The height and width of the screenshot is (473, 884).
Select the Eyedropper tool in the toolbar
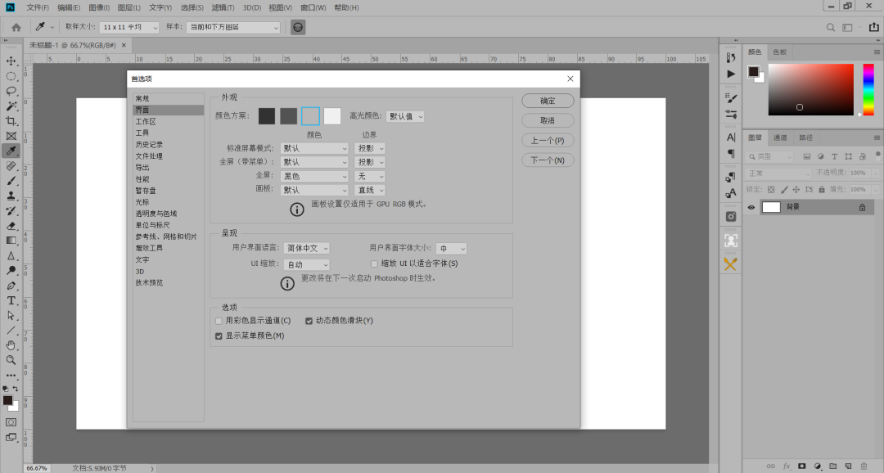pos(11,149)
